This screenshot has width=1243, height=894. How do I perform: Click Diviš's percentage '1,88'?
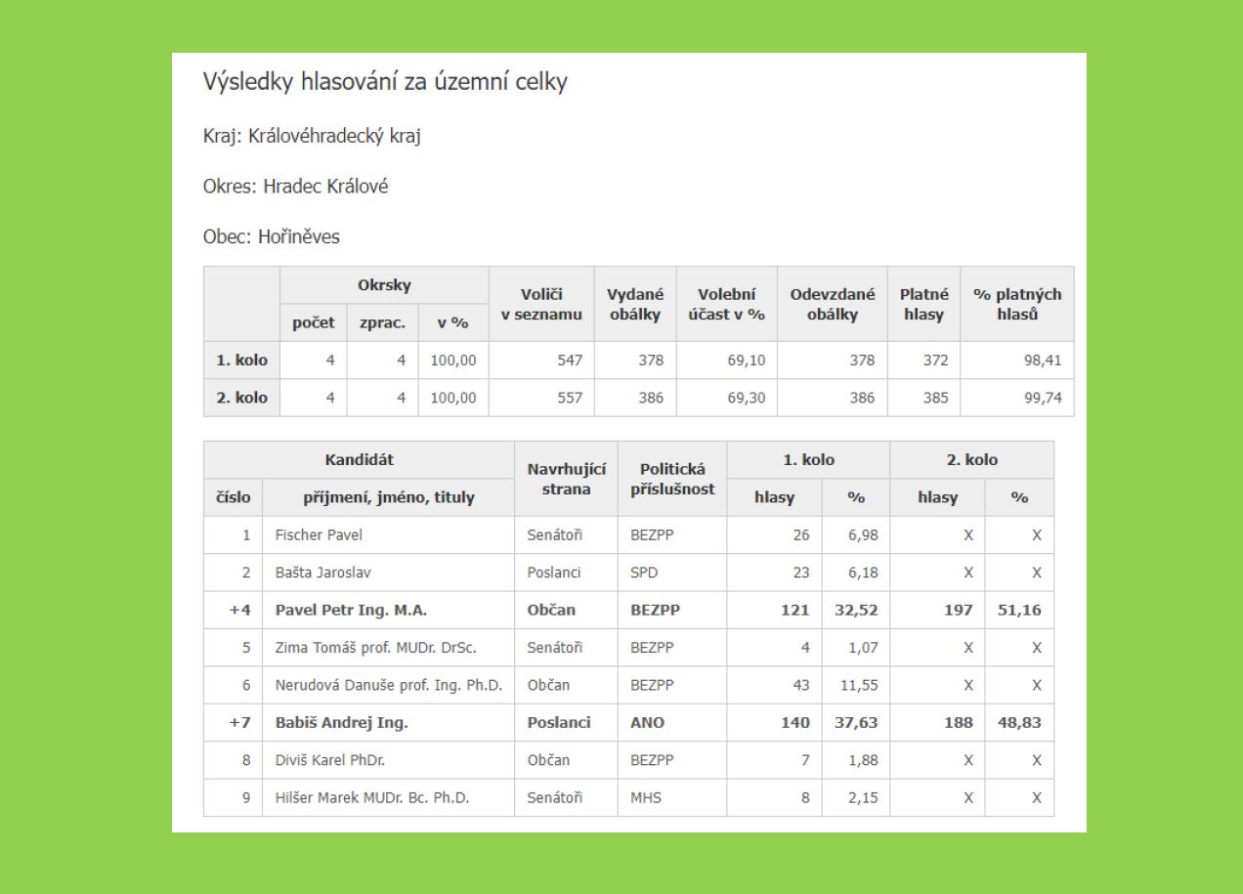pyautogui.click(x=863, y=760)
